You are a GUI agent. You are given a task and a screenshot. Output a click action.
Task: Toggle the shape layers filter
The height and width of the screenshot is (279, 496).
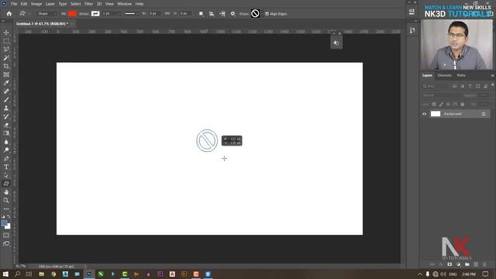[477, 86]
